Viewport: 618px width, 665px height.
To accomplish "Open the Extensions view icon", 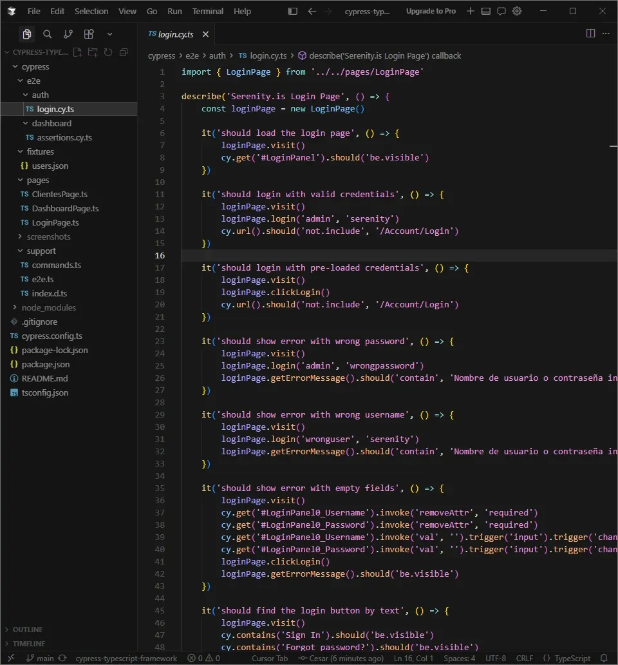I will (89, 34).
